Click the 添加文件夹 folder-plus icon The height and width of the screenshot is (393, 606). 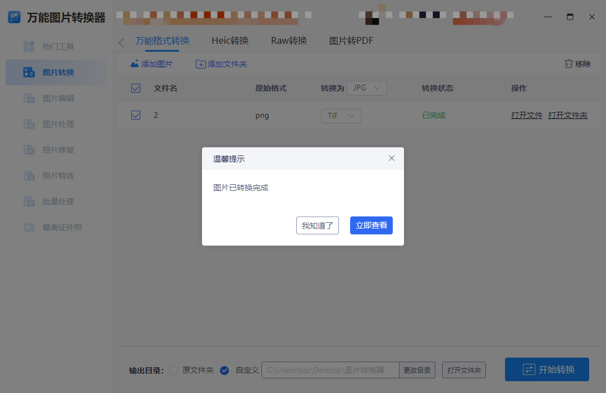[200, 64]
